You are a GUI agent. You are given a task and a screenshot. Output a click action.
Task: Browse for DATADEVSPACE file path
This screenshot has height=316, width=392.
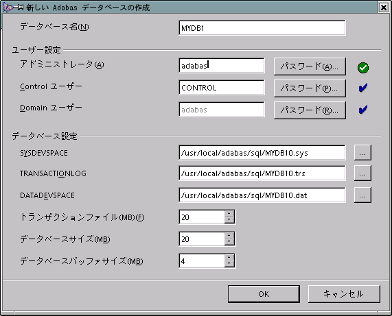click(362, 195)
